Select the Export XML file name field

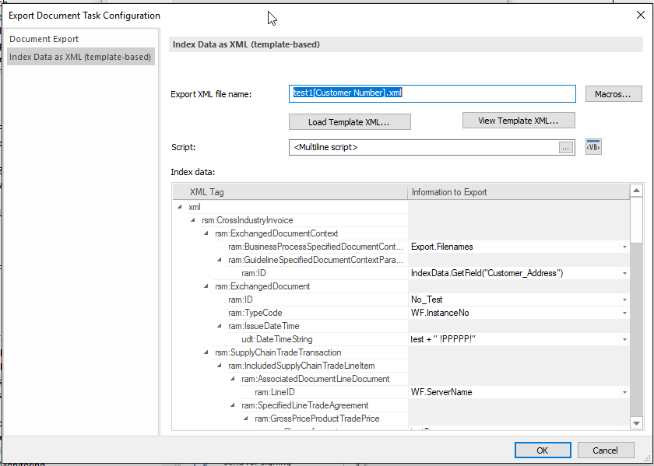click(433, 93)
